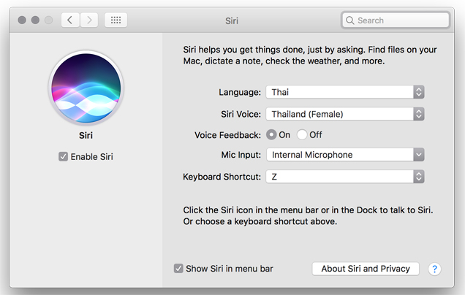Click the forward navigation arrow
465x295 pixels.
coord(89,20)
